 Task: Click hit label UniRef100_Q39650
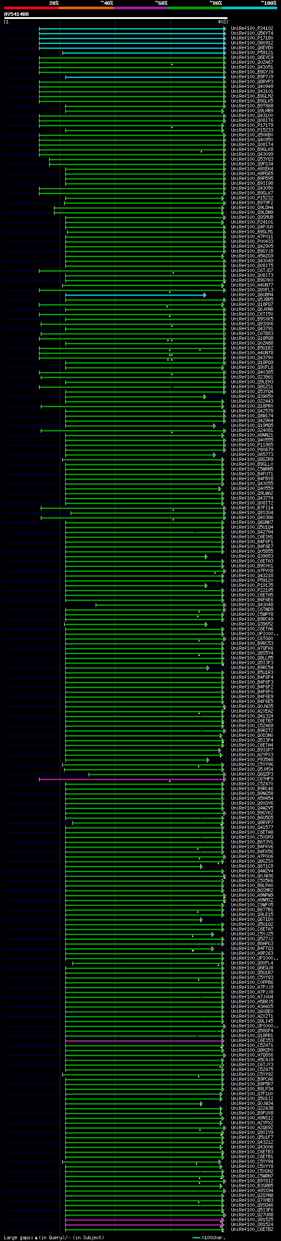[252, 397]
